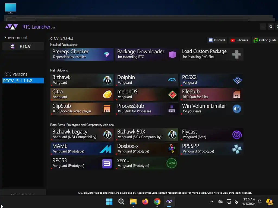Select the RTCV environment entry
The image size is (278, 208).
point(23,46)
